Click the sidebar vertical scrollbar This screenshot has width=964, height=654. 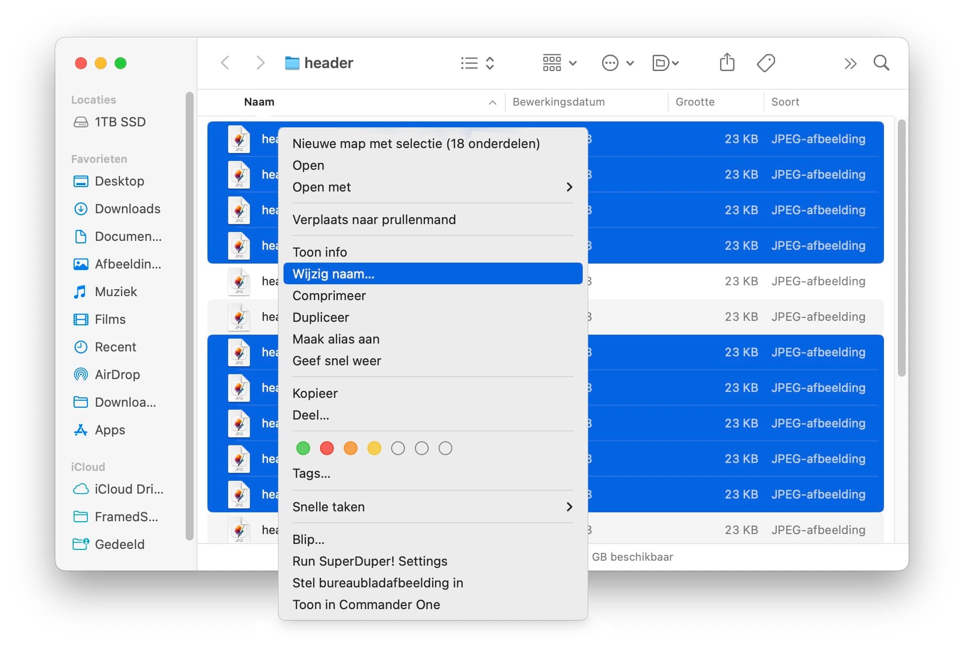click(190, 316)
